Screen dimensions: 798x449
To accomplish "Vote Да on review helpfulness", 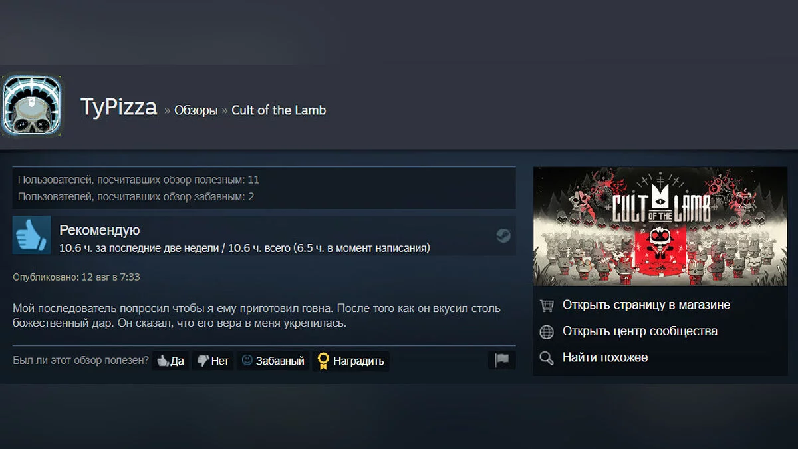I will pyautogui.click(x=170, y=361).
